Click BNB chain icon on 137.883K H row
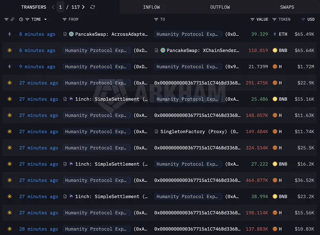The width and height of the screenshot is (320, 235). coord(9,229)
